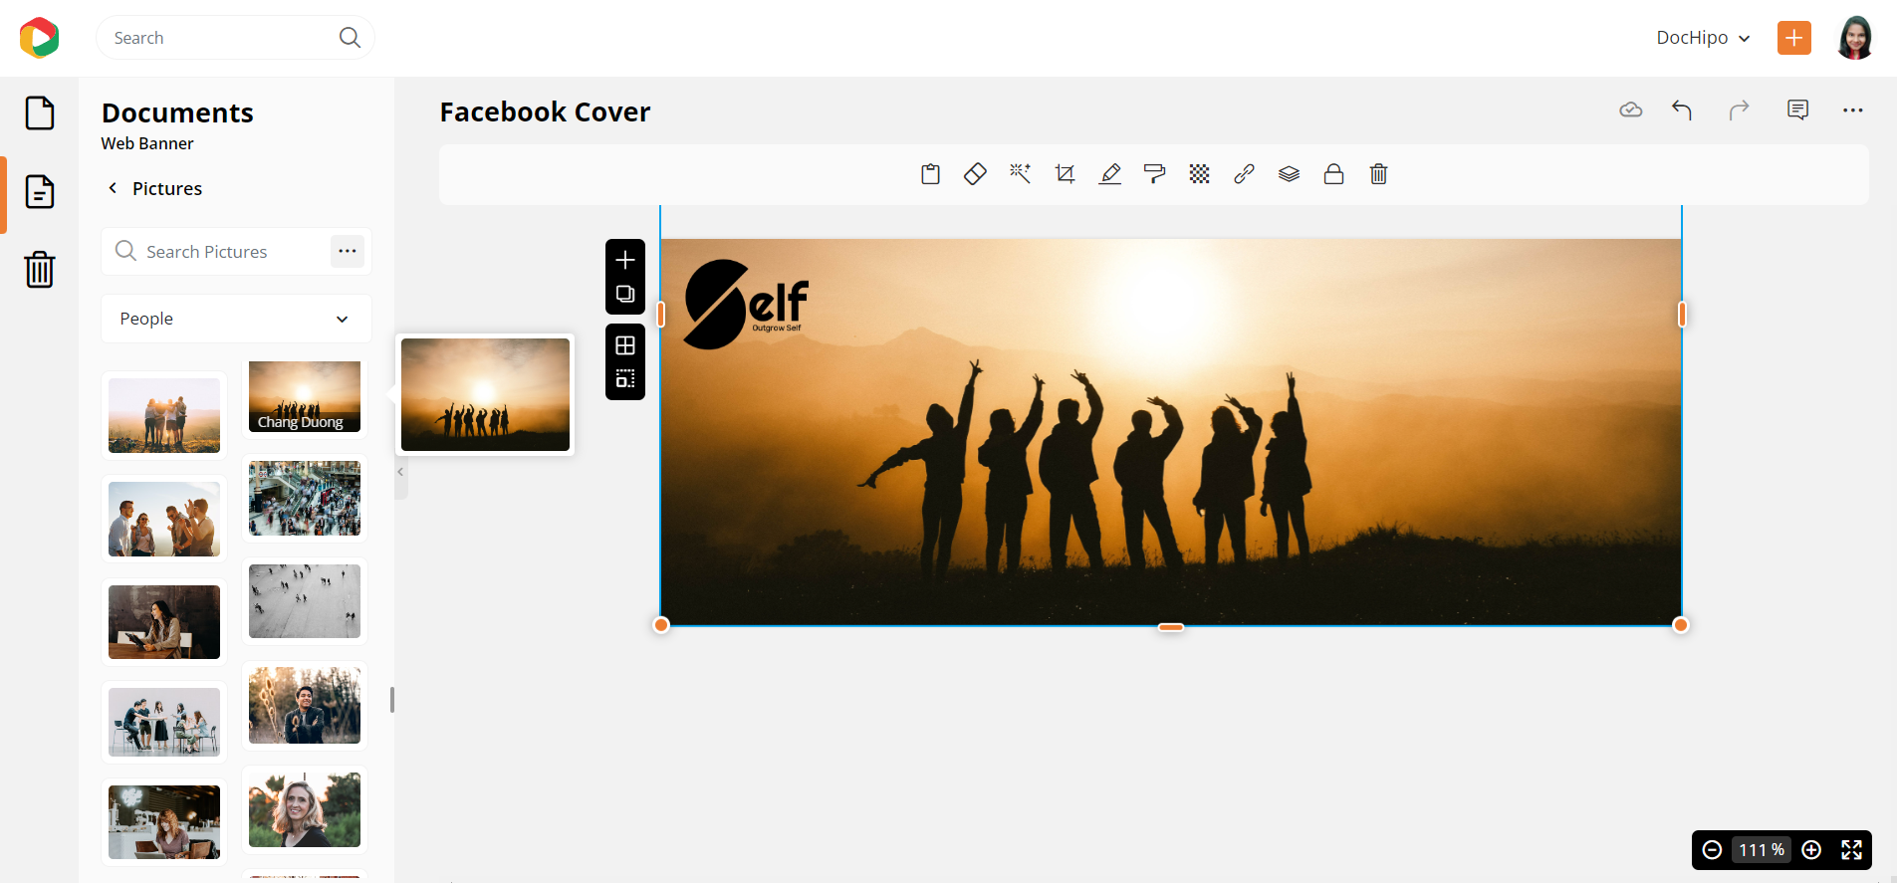Select the Chang Duong sunset thumbnail

click(x=305, y=397)
